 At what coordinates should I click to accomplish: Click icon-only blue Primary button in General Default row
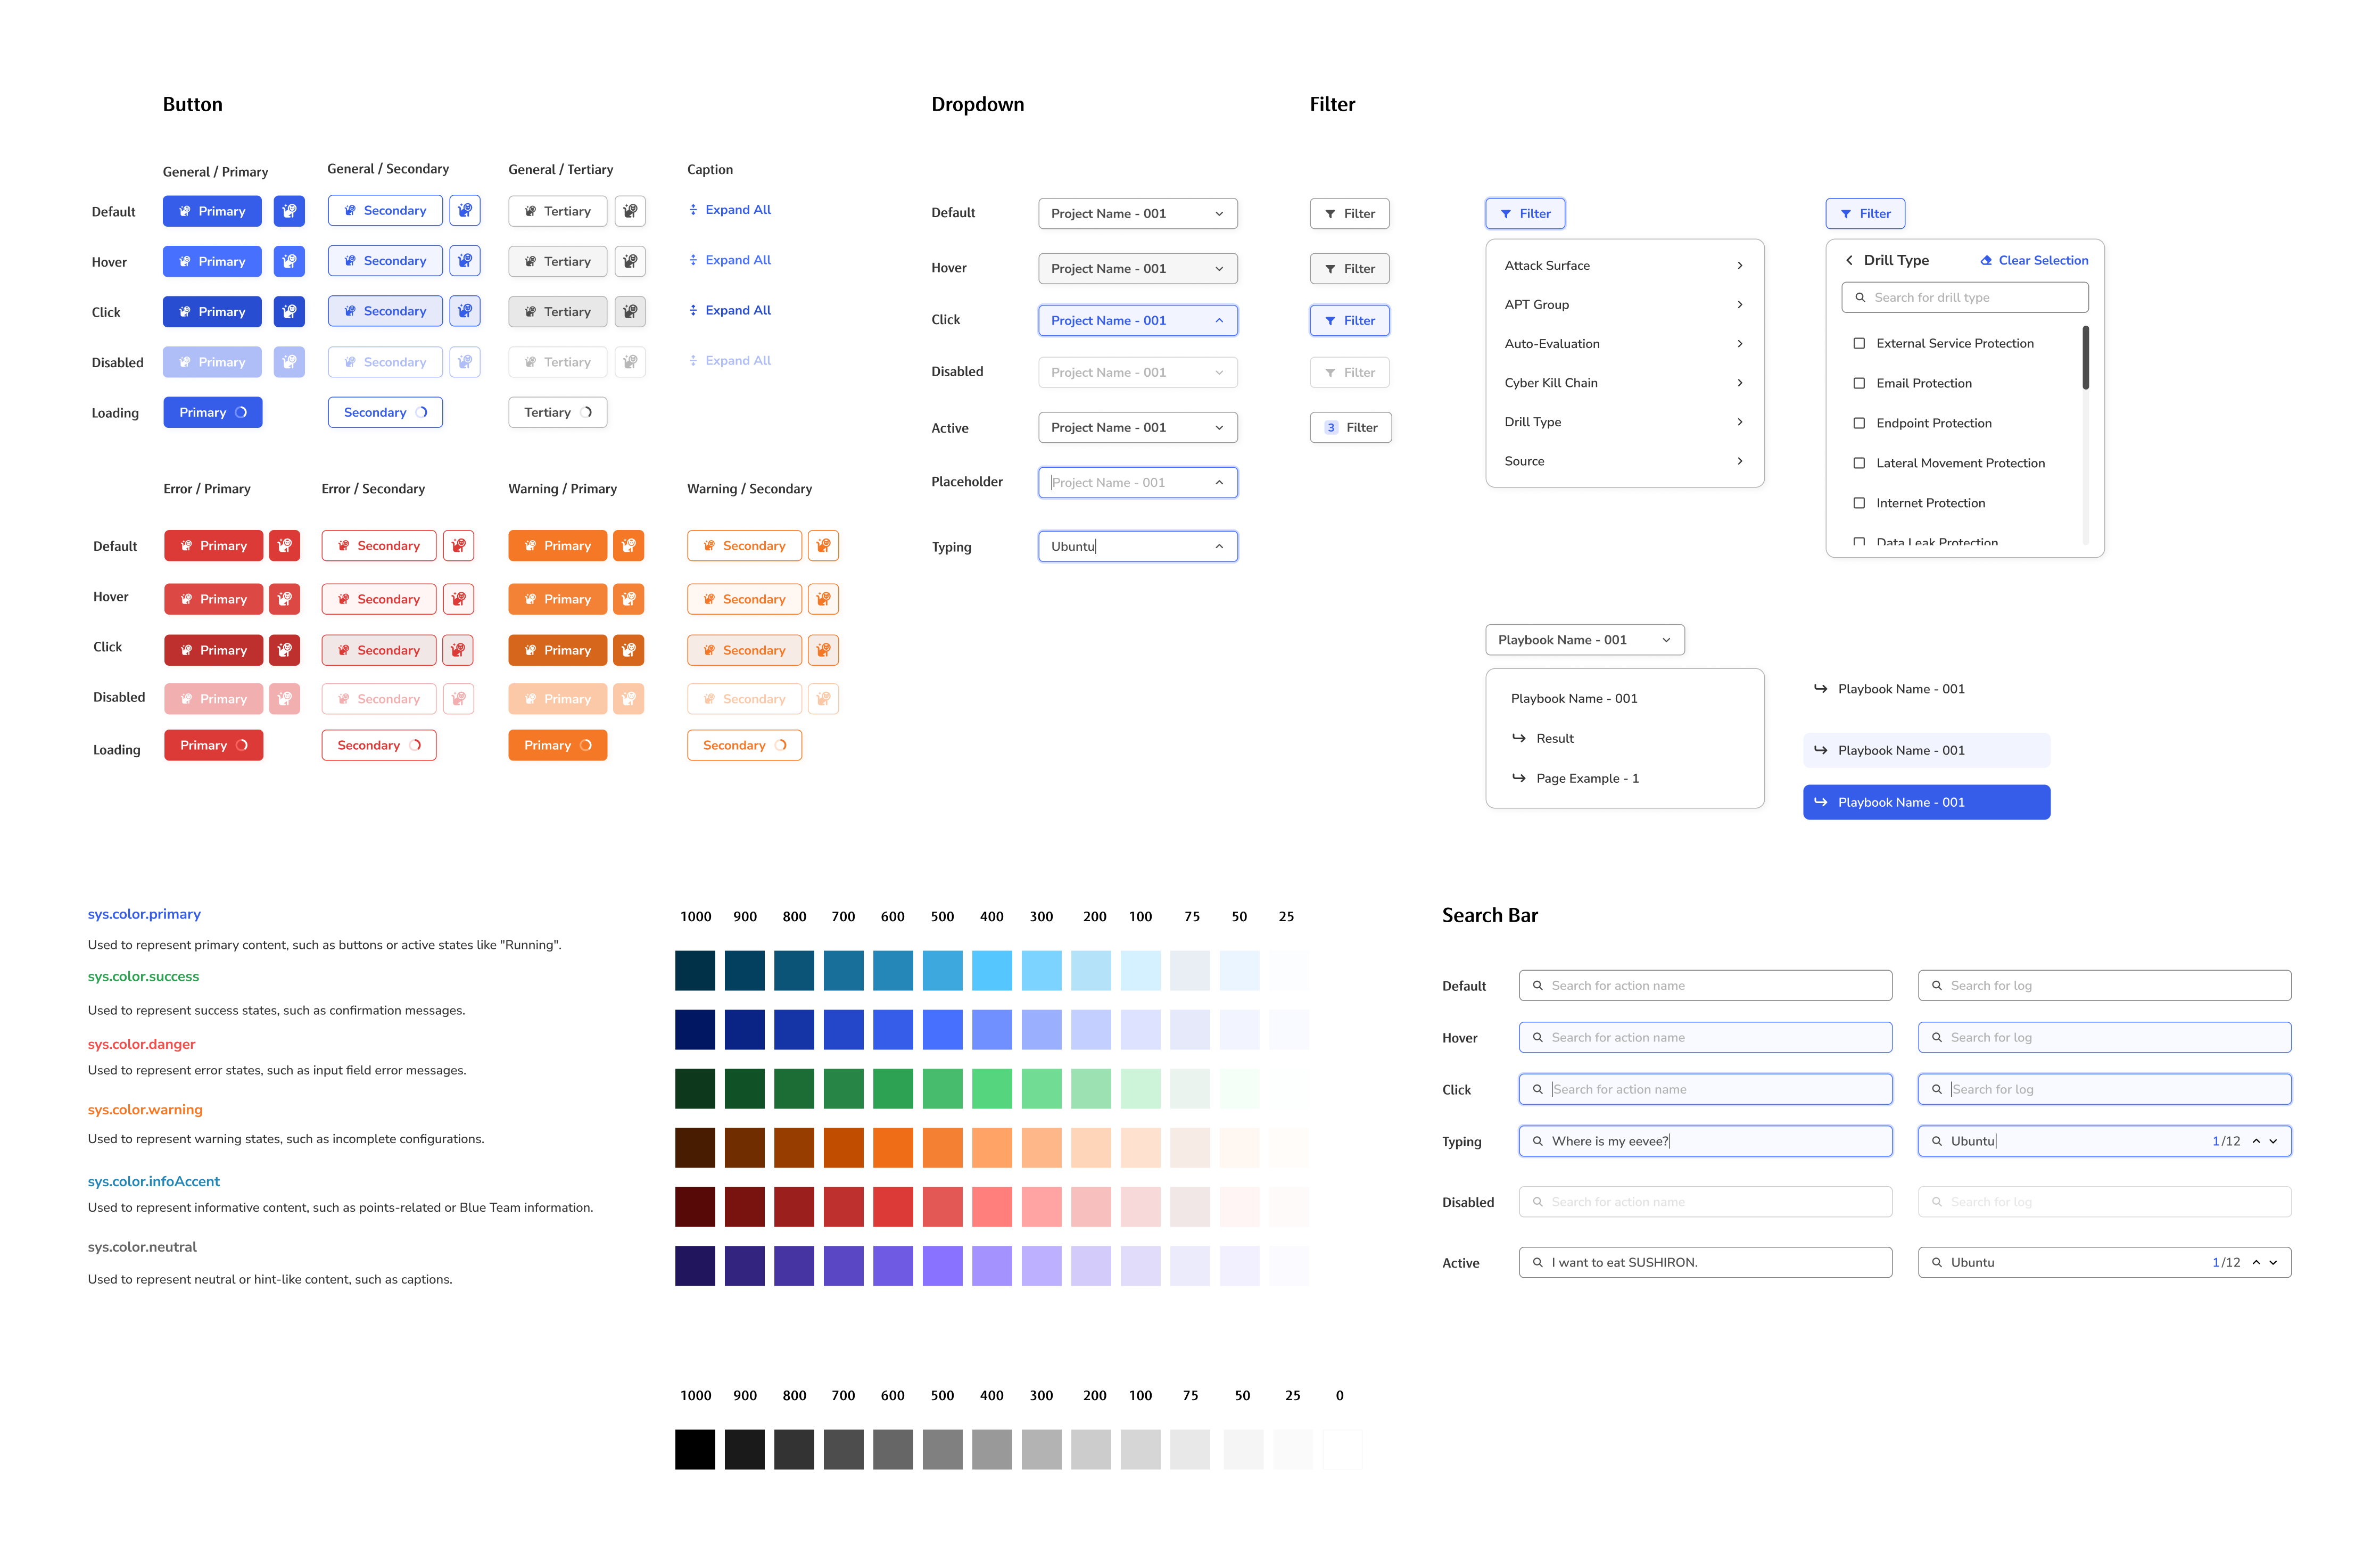pos(289,211)
